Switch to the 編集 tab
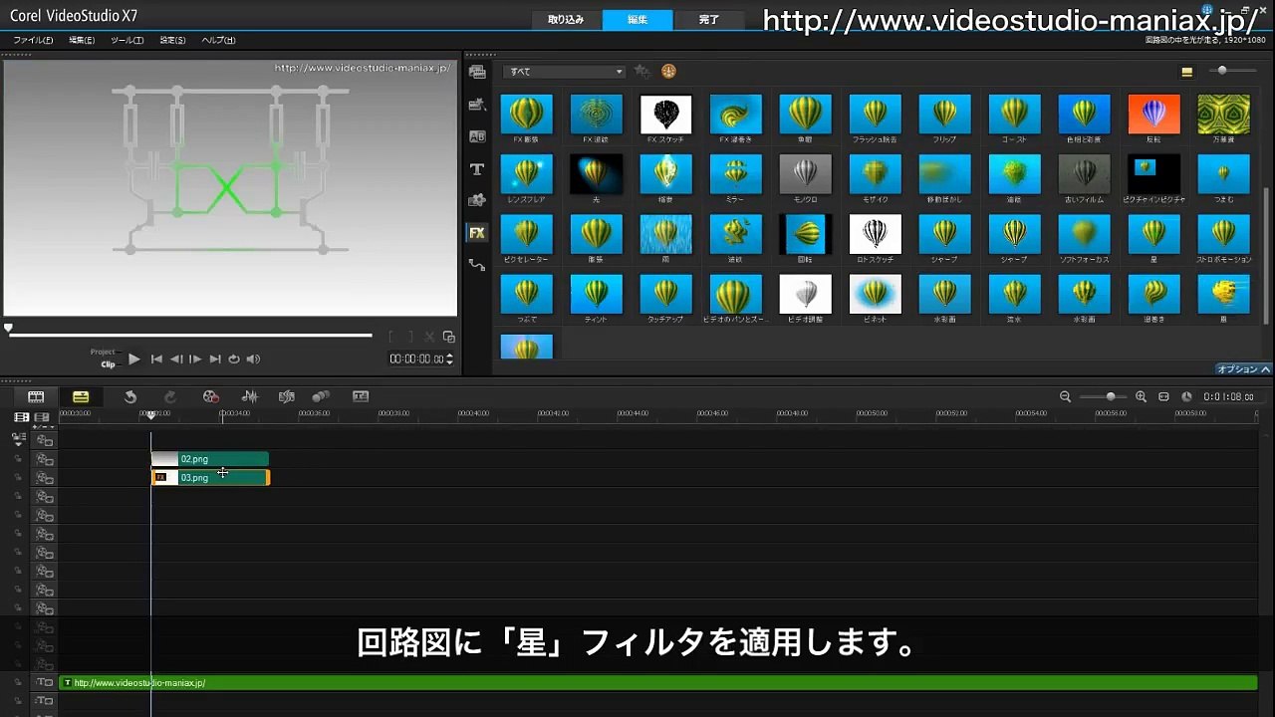 tap(637, 19)
